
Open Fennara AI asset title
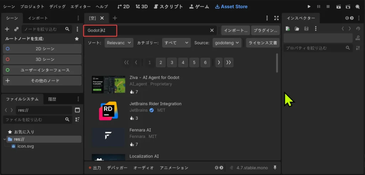140,130
